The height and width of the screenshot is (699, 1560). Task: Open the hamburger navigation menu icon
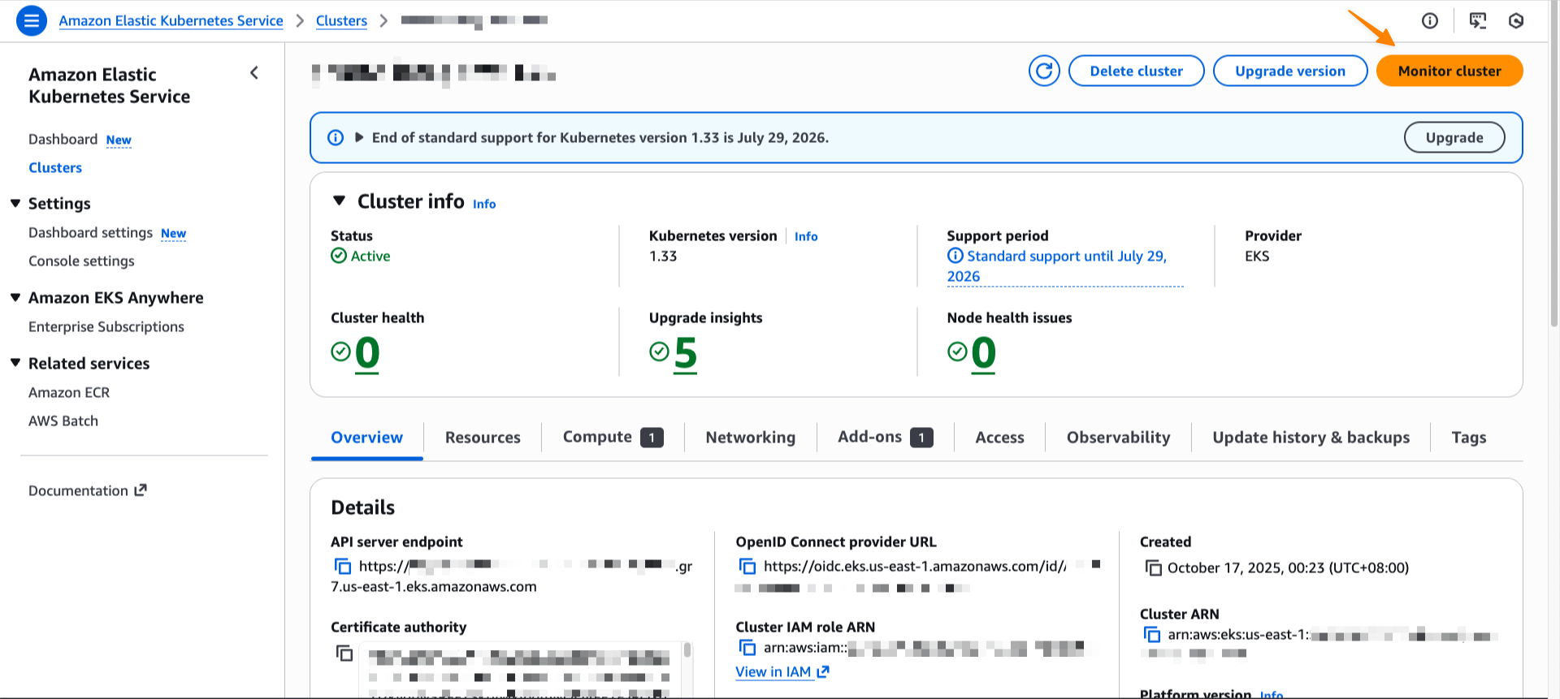pos(31,21)
